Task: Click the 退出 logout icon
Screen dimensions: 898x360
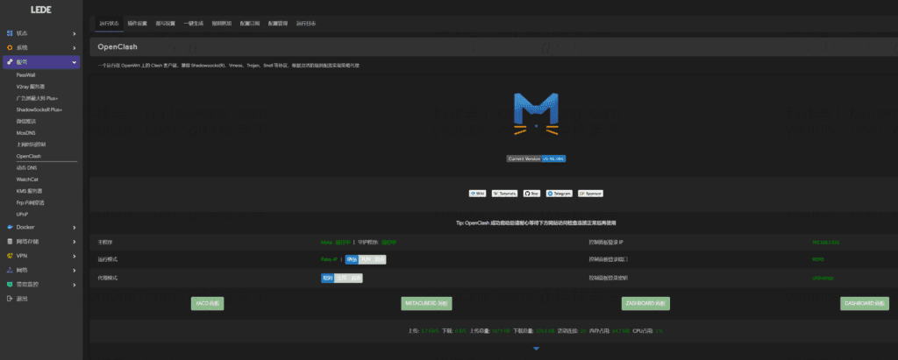Action: 10,299
